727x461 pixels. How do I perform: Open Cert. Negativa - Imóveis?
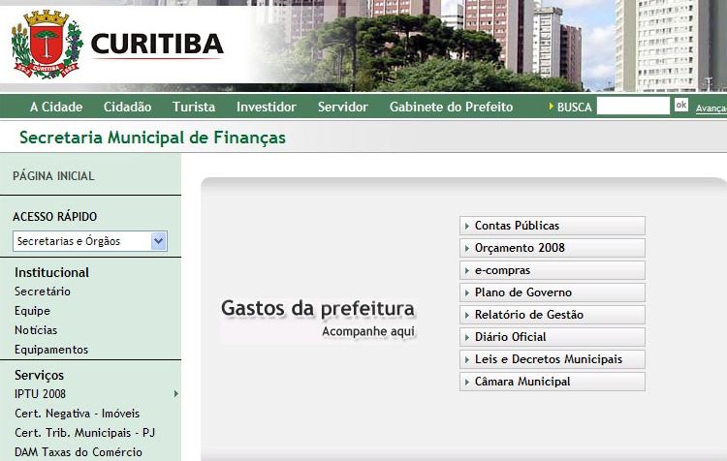tap(77, 414)
